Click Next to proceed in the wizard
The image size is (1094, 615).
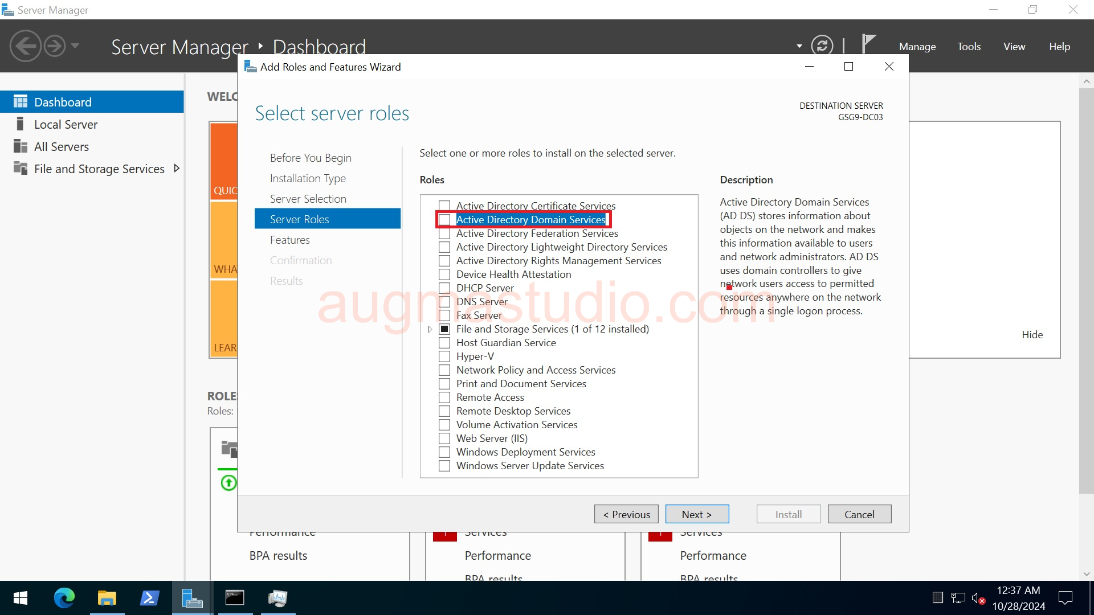(x=697, y=514)
